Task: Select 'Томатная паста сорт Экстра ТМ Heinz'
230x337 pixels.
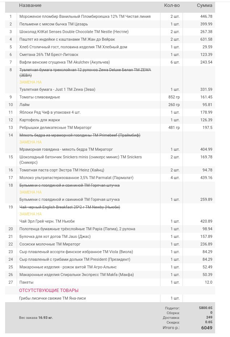Action: tap(62, 170)
